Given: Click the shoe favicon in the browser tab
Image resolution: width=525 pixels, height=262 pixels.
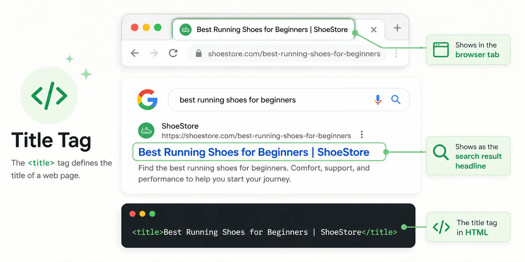Looking at the screenshot, I should [x=186, y=30].
